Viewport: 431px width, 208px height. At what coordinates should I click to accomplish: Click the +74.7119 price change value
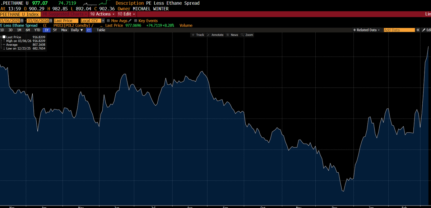(x=154, y=25)
